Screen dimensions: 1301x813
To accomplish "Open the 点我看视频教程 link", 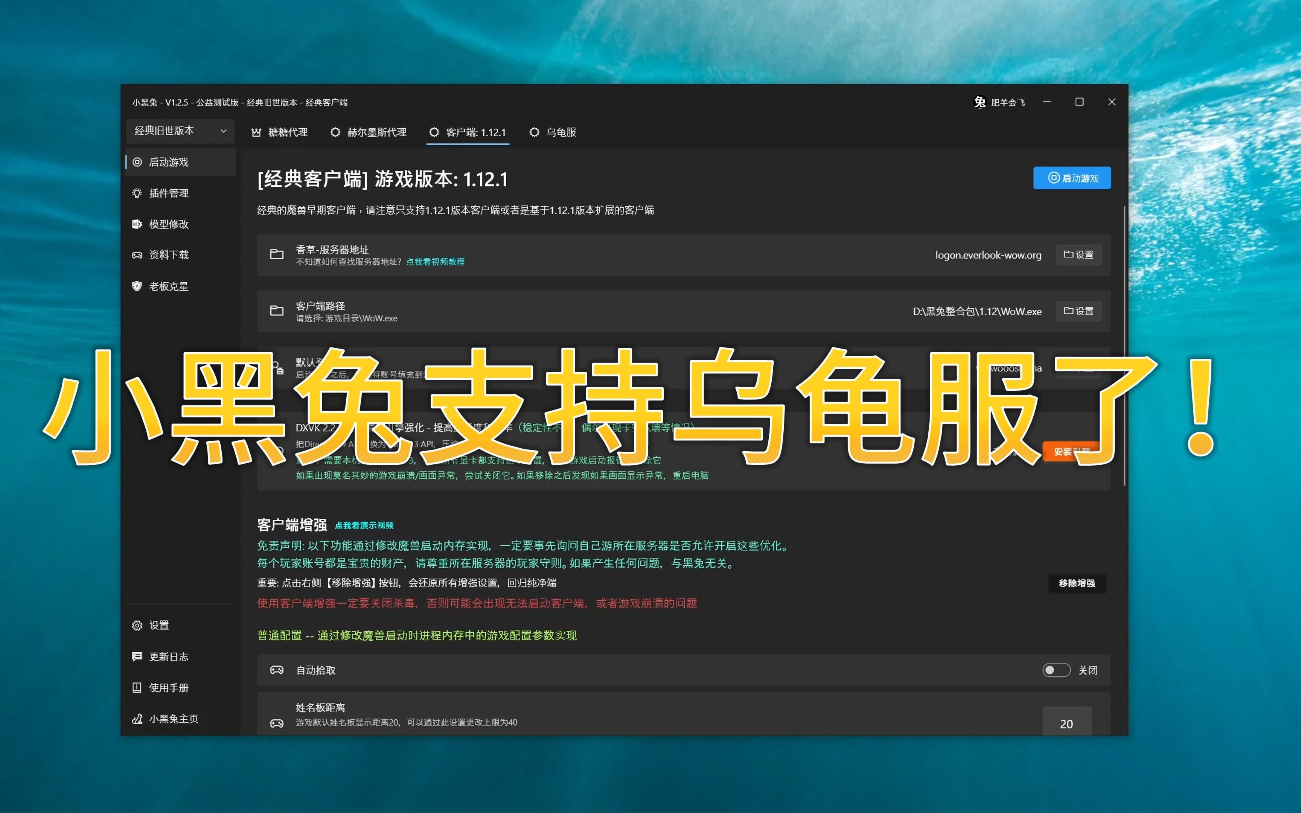I will (436, 262).
